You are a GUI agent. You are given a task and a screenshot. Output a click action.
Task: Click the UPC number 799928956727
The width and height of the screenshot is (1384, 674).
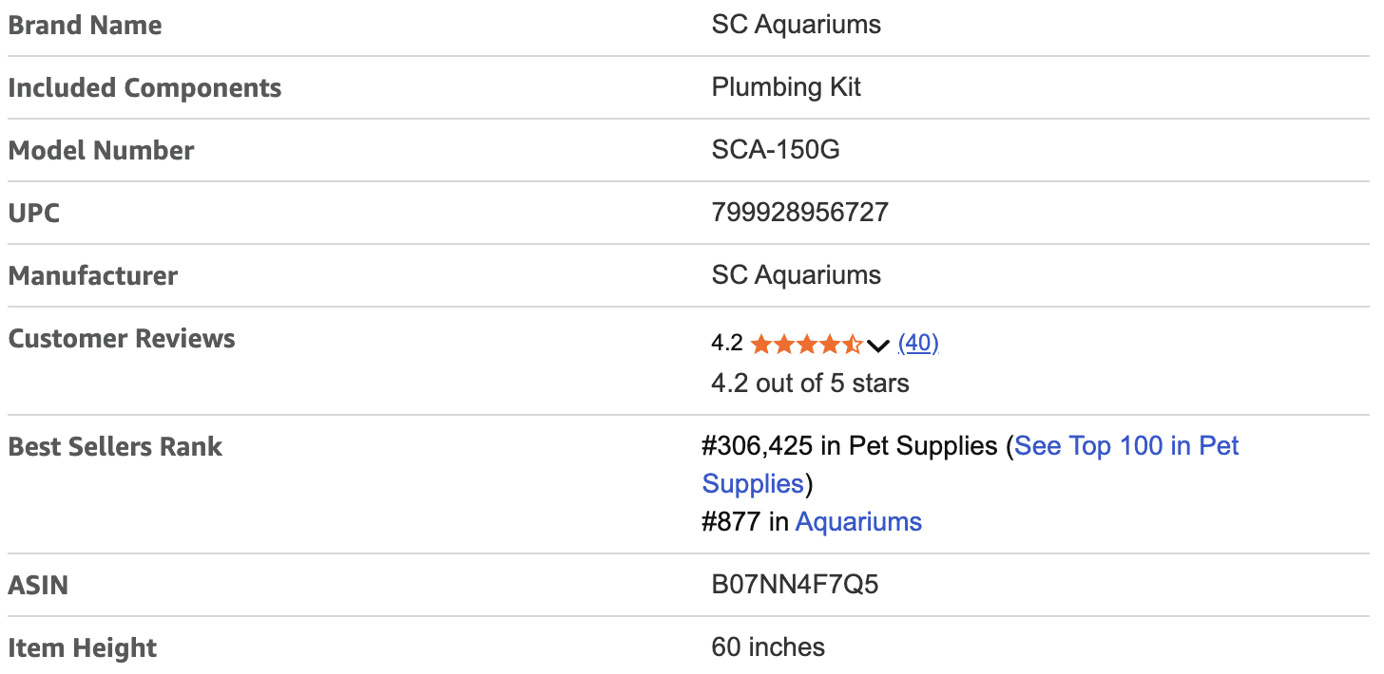(799, 213)
